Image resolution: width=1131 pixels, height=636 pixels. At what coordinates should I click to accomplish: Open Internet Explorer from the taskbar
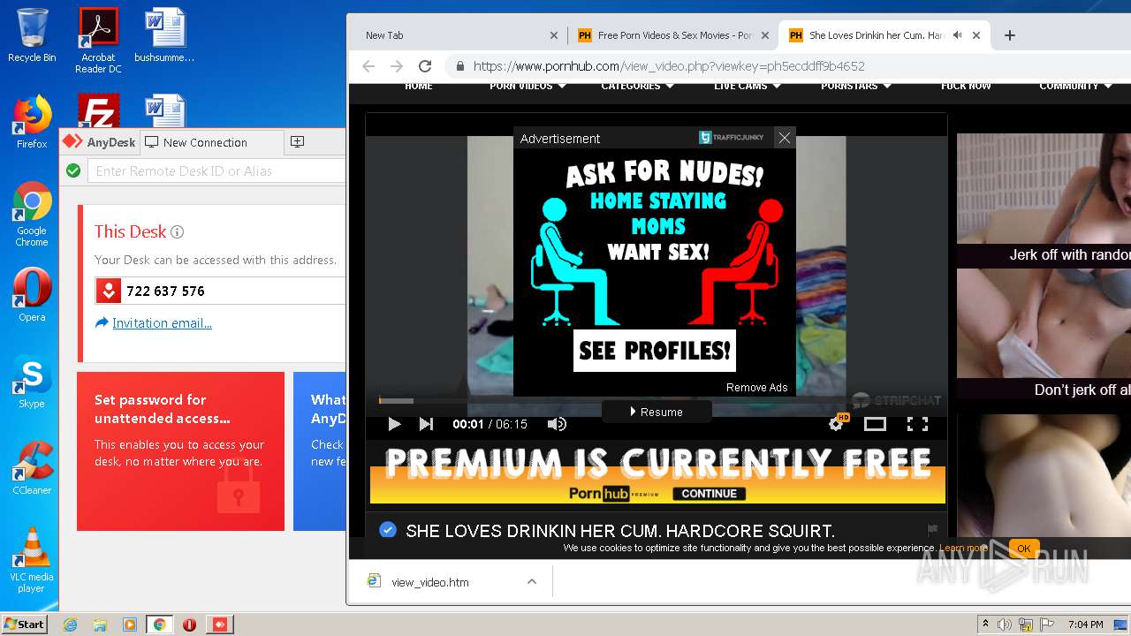[70, 625]
